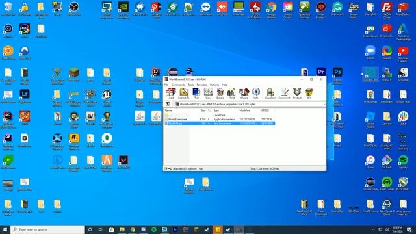
Task: Select the Minecraft desktop icon
Action: 73,75
